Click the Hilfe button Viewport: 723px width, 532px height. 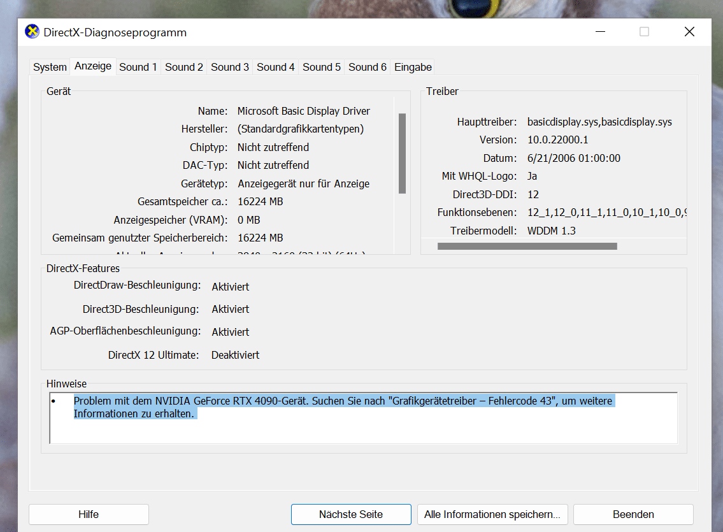89,514
